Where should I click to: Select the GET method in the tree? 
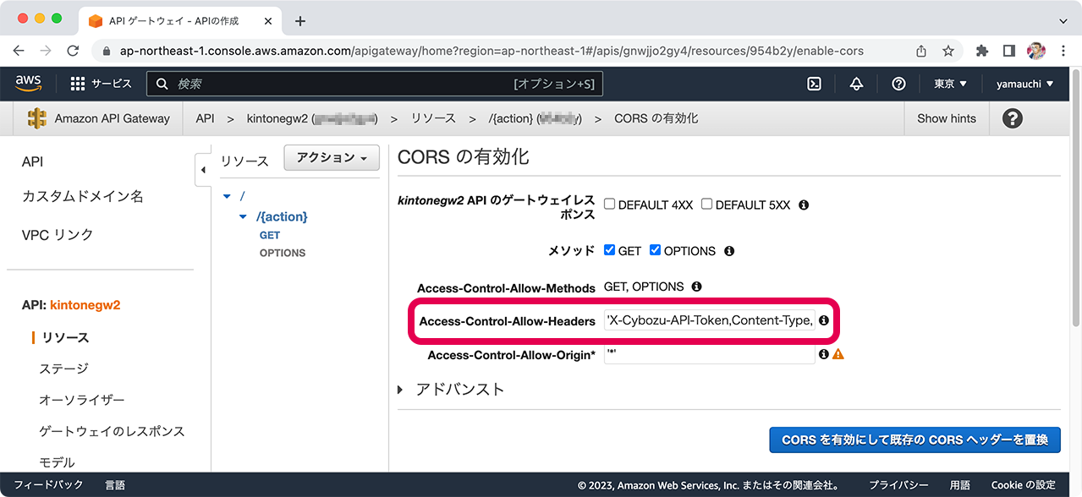click(x=270, y=235)
